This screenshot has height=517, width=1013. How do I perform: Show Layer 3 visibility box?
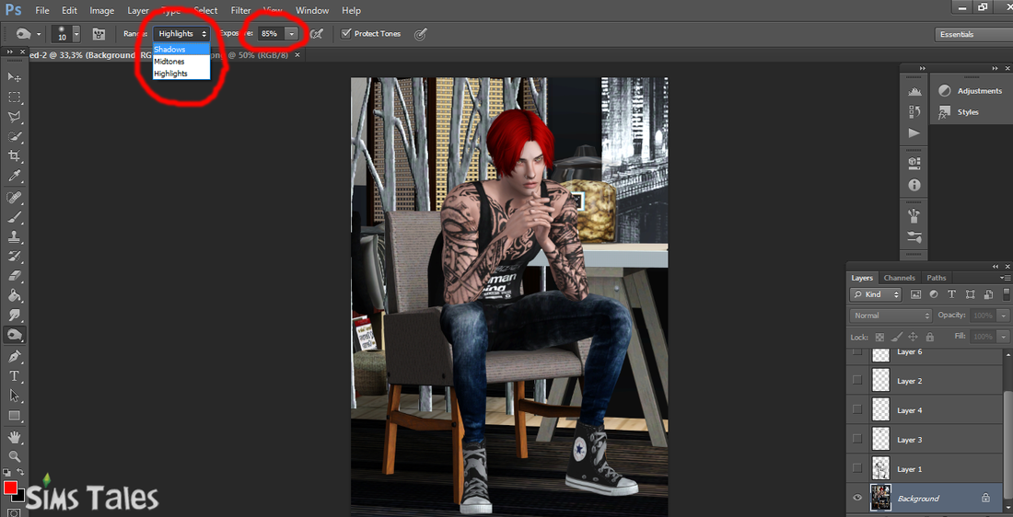click(x=857, y=439)
